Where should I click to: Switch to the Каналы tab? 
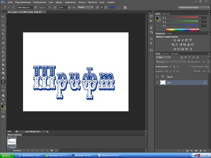[x=165, y=54]
